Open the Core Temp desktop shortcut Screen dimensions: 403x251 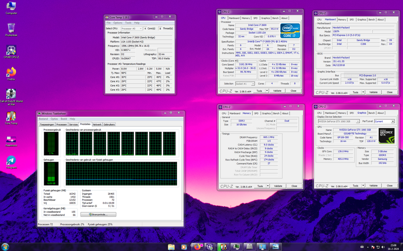pyautogui.click(x=11, y=118)
